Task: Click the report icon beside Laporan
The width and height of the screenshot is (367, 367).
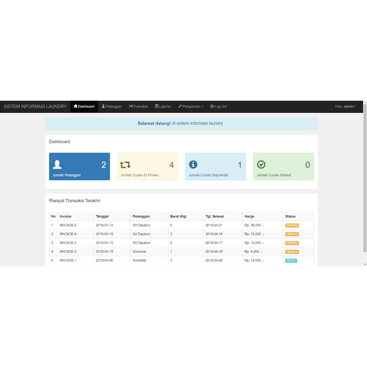Action: point(156,106)
